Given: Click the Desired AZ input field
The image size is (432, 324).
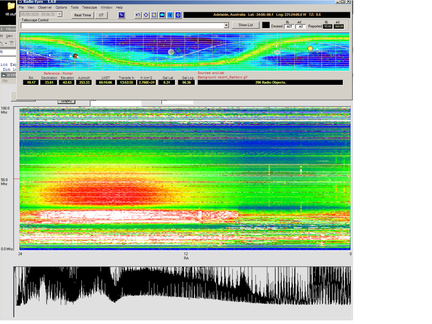Looking at the screenshot, I should tap(300, 27).
